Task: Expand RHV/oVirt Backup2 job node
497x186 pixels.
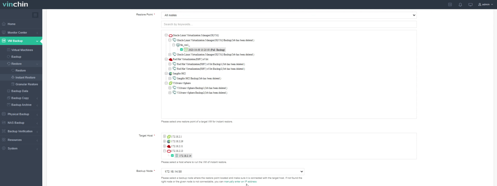Action: (170, 69)
